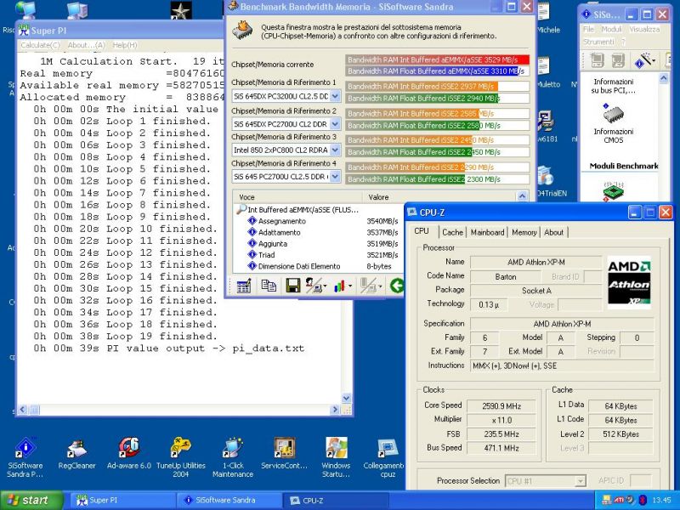Select the Adattamento row in results list
Screen dimensions: 680x510
click(x=280, y=232)
